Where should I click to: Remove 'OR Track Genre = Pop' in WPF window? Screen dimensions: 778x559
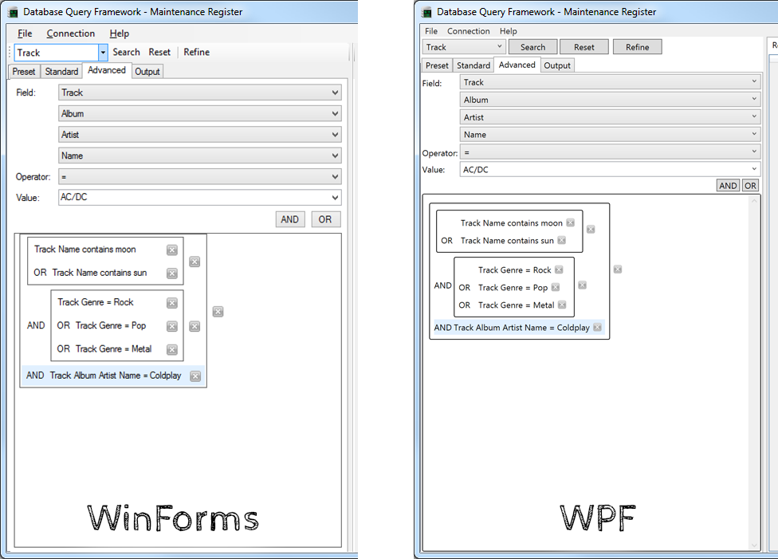[x=556, y=287]
